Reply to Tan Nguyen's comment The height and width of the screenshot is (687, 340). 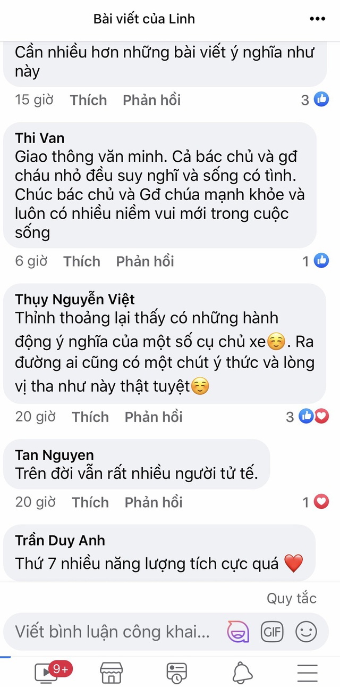point(154,502)
